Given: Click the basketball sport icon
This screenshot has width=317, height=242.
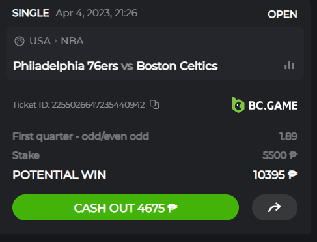Looking at the screenshot, I should 20,41.
